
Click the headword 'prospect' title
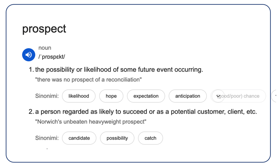(44, 29)
